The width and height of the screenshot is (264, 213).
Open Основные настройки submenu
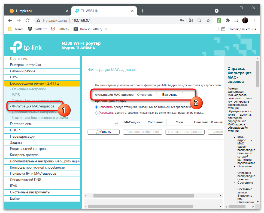click(28, 89)
